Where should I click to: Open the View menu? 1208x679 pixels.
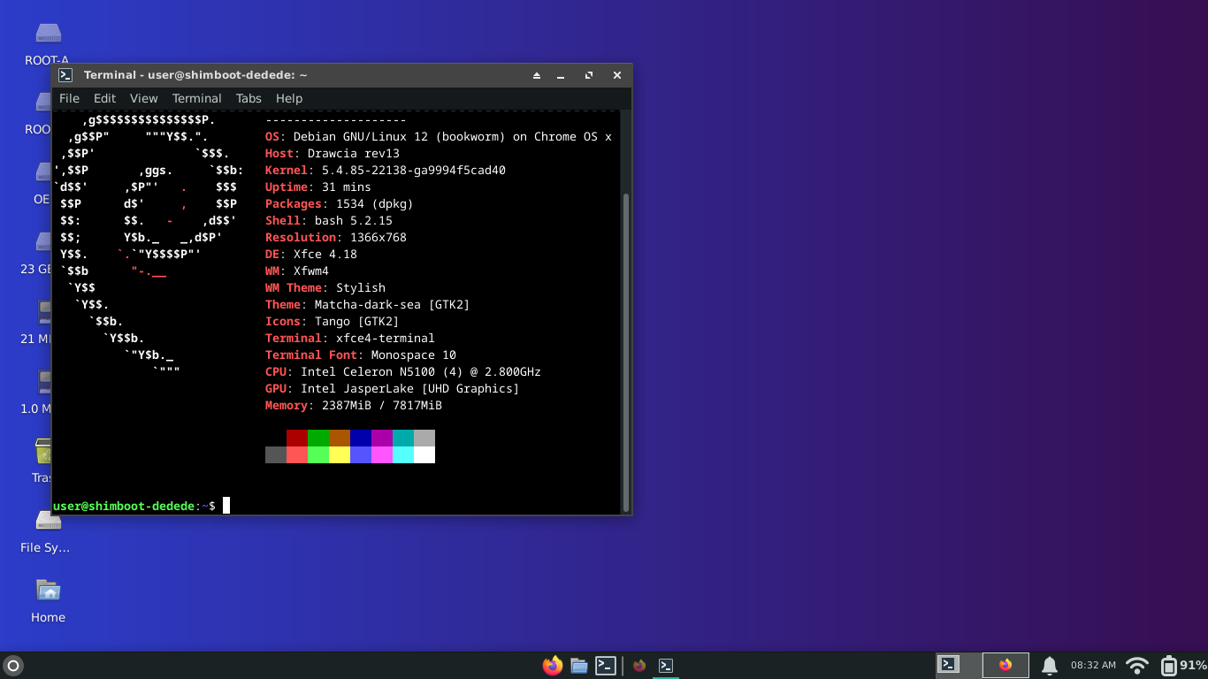point(143,98)
